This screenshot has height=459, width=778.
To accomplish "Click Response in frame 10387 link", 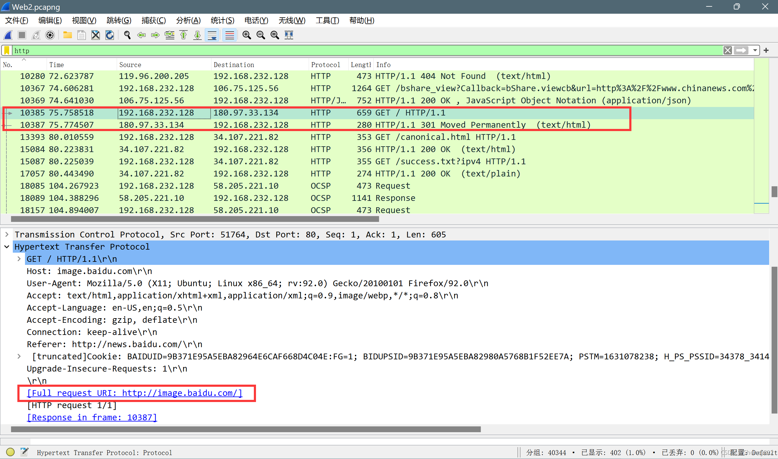I will (92, 417).
